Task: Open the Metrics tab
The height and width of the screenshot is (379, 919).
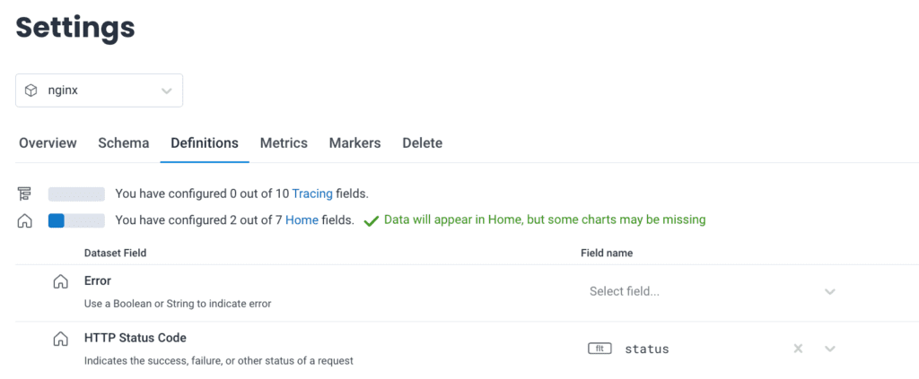Action: click(284, 143)
